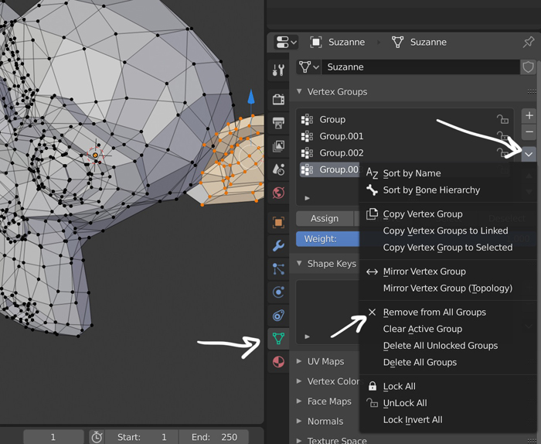This screenshot has width=541, height=444.
Task: Remove vertex group with minus button
Action: pyautogui.click(x=529, y=132)
